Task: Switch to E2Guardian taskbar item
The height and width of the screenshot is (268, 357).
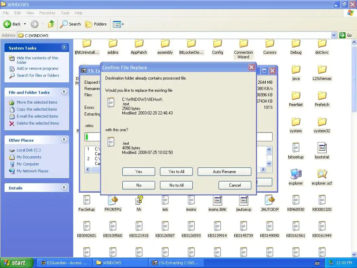Action: [64, 263]
